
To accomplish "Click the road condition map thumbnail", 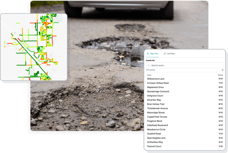I will pos(34,47).
